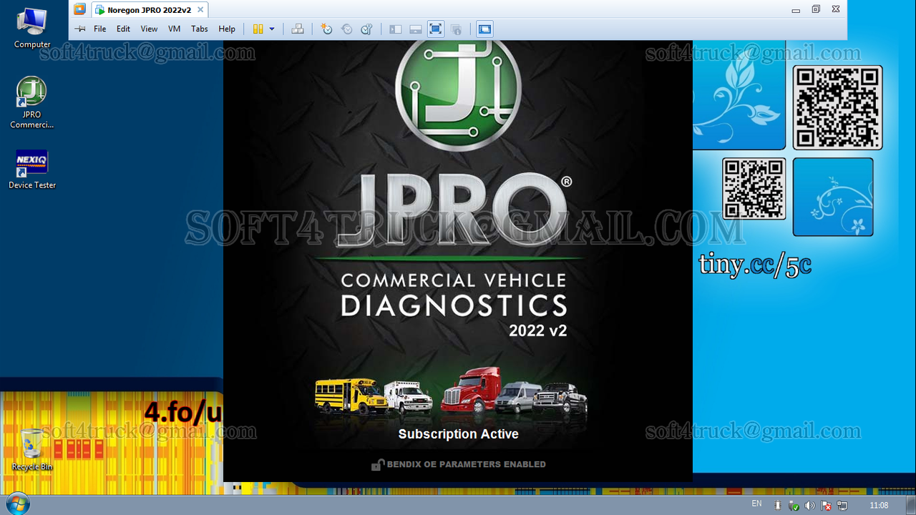Open the View menu
Image resolution: width=916 pixels, height=515 pixels.
pyautogui.click(x=149, y=29)
